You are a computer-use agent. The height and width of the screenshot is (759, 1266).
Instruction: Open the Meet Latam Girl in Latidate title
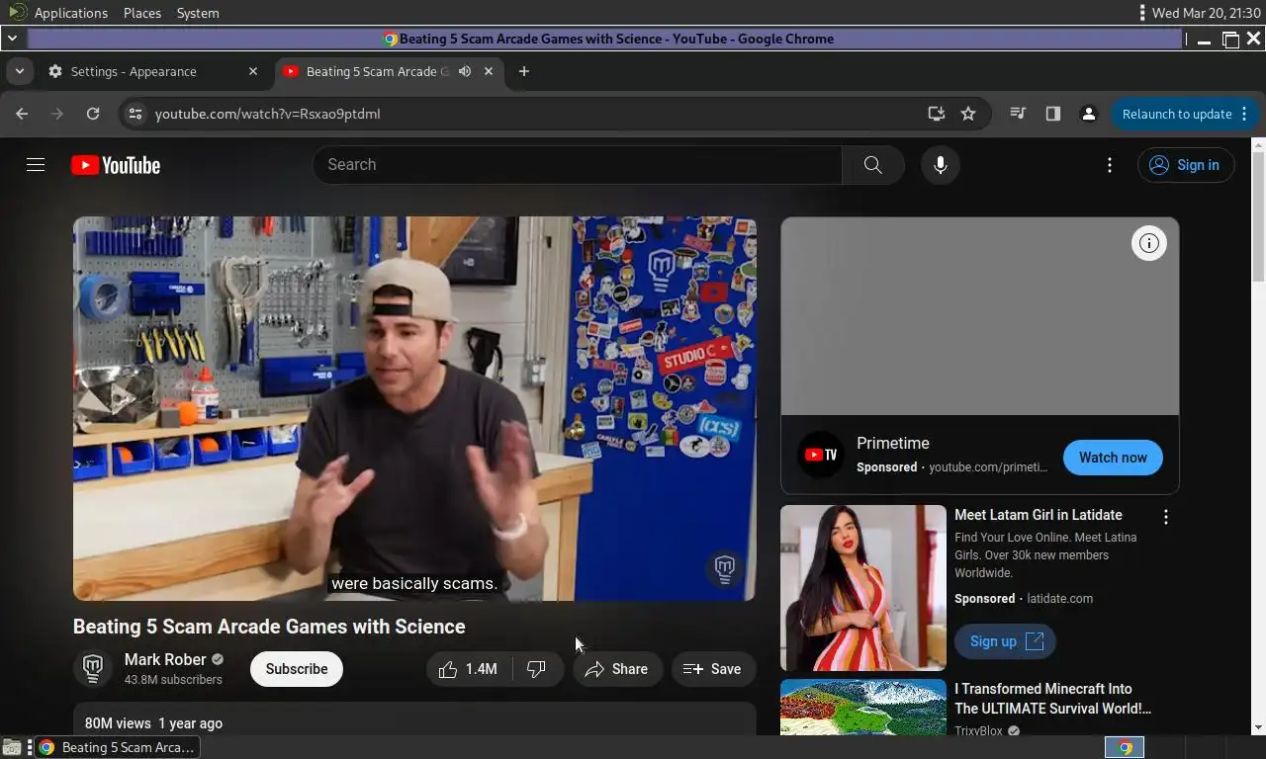(x=1039, y=515)
